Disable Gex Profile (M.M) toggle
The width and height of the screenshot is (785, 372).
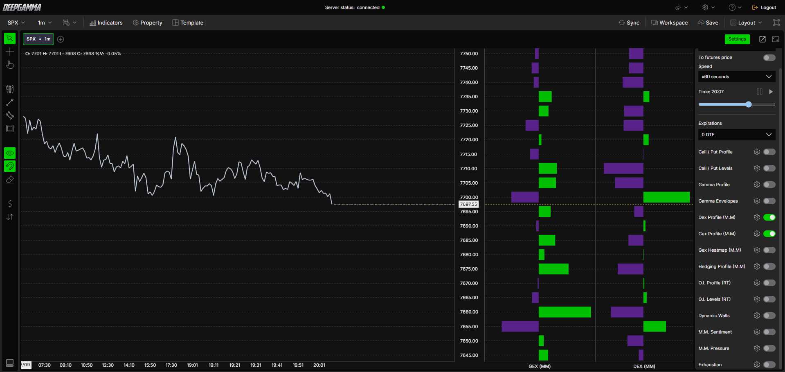pos(769,234)
